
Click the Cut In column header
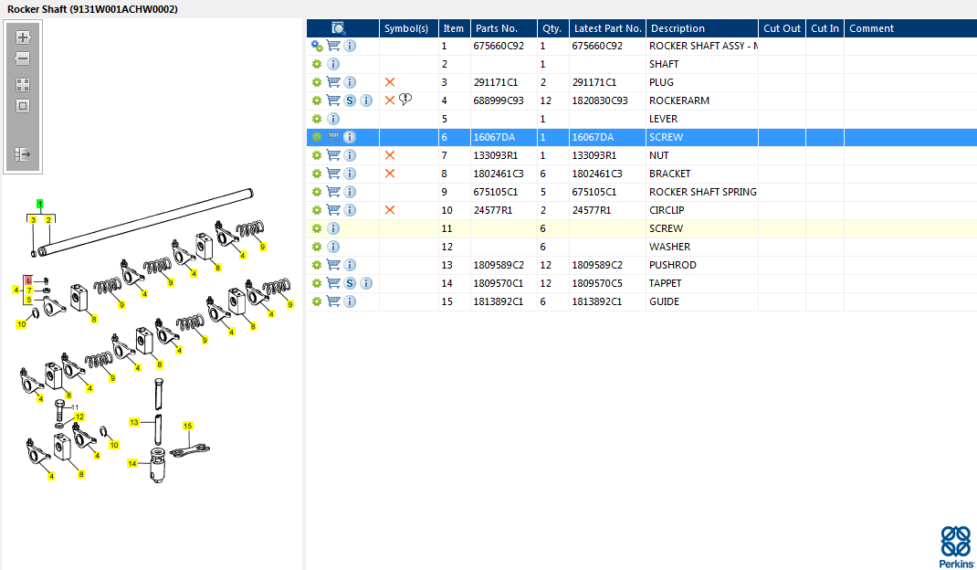(825, 28)
